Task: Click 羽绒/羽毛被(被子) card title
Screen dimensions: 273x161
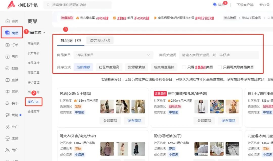Action: (168, 136)
